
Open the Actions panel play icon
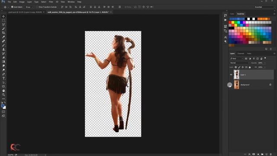click(x=225, y=20)
